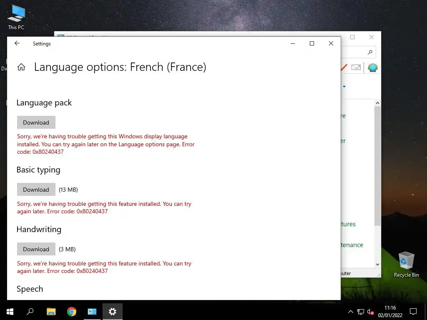427x320 pixels.
Task: Open the Windows Start menu
Action: coord(10,312)
